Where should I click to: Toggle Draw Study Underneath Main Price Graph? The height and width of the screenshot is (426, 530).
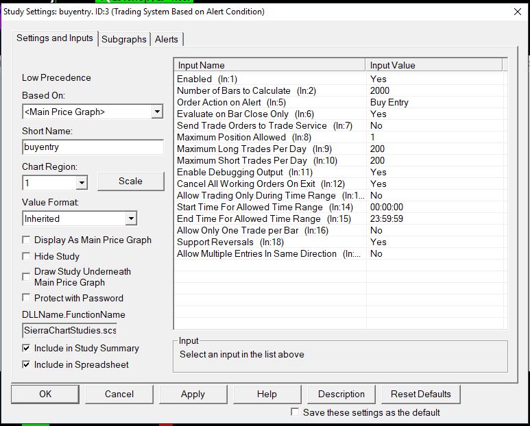pyautogui.click(x=27, y=273)
